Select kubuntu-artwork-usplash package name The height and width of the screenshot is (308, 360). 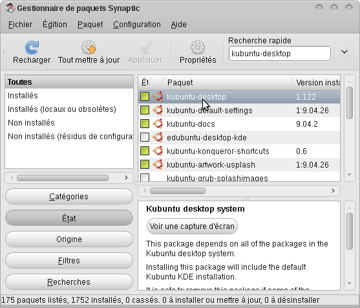click(211, 165)
